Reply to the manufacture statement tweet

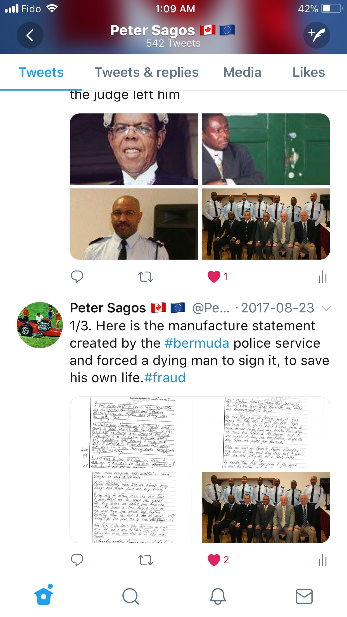pyautogui.click(x=77, y=560)
